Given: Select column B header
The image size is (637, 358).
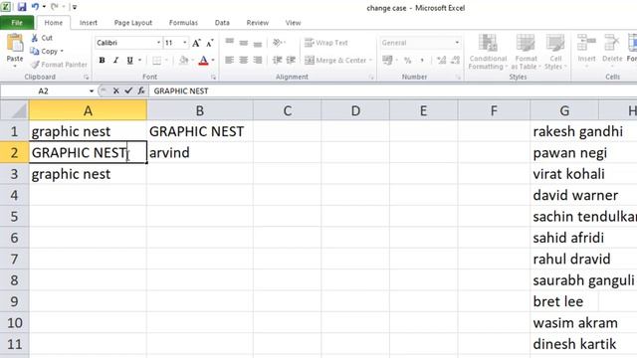Looking at the screenshot, I should click(199, 110).
